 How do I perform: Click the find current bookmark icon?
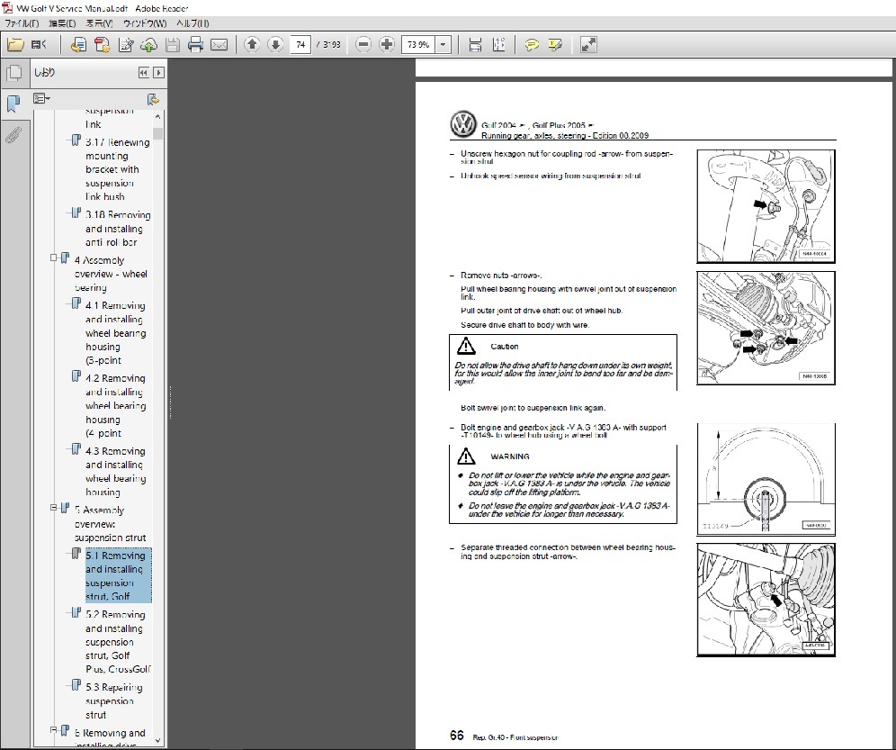(153, 100)
